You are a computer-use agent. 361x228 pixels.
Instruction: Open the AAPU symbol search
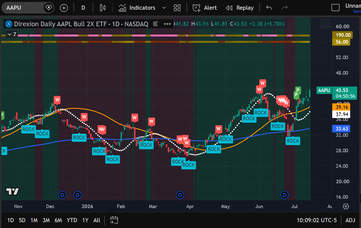[23, 8]
